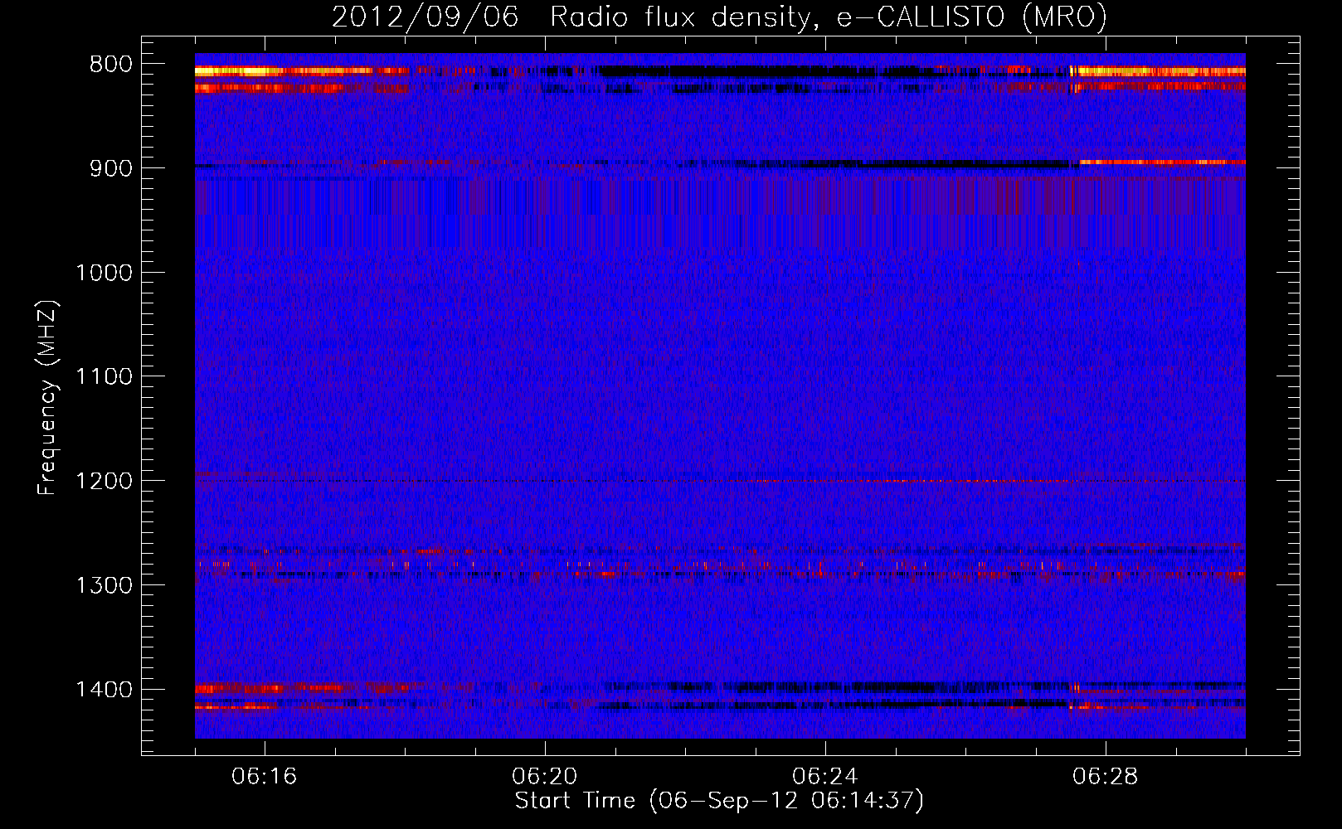
Task: Click the plot title 'Radio flux density, e-CALLISTO (MRO)'
Action: 828,17
